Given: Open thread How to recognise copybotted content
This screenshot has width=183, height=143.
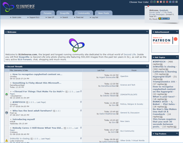Looking at the screenshot, I should pyautogui.click(x=37, y=74).
